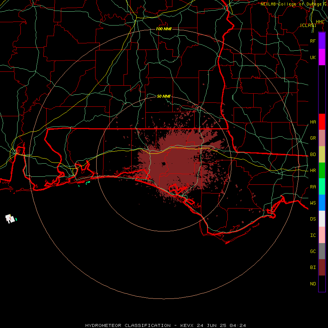Click the HHC product label
The width and height of the screenshot is (328, 328).
[x=320, y=22]
